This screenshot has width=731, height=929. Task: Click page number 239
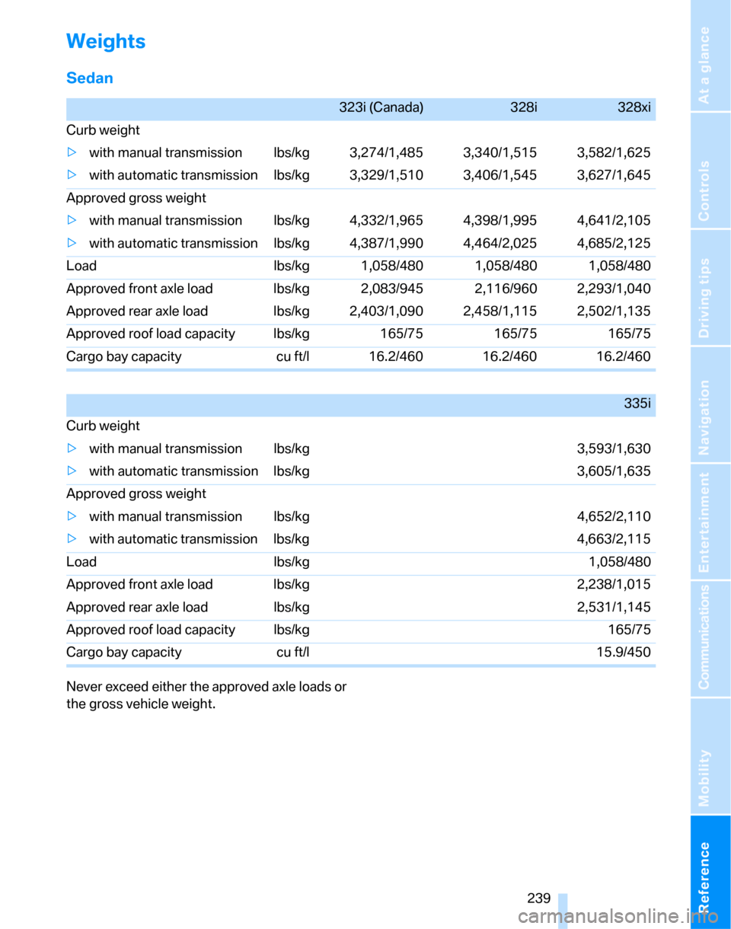539,899
